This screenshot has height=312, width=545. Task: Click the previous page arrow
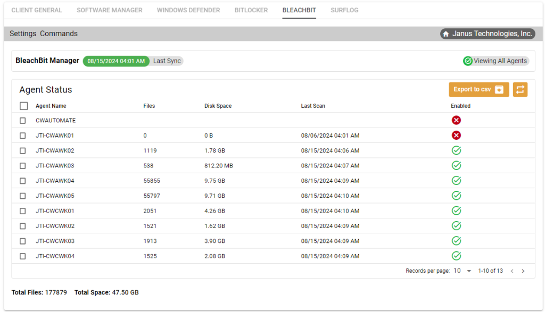coord(512,271)
